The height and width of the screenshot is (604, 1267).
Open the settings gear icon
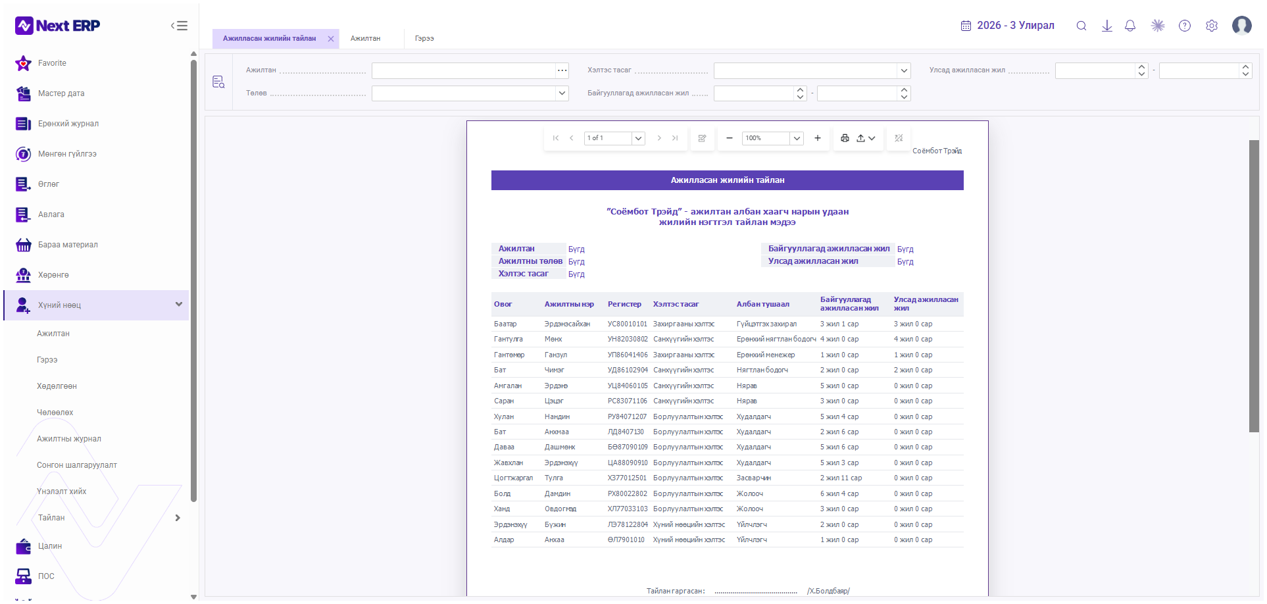(x=1212, y=26)
